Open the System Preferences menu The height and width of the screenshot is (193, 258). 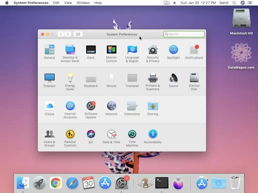31,3
